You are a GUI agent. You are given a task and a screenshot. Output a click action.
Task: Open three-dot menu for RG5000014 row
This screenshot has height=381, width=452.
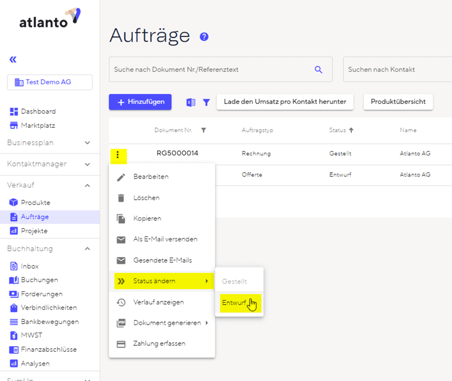click(x=118, y=155)
